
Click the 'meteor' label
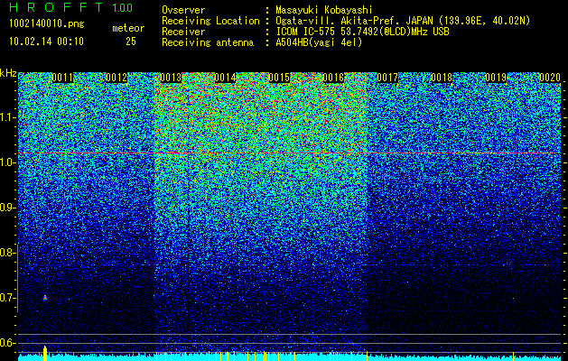coord(128,28)
